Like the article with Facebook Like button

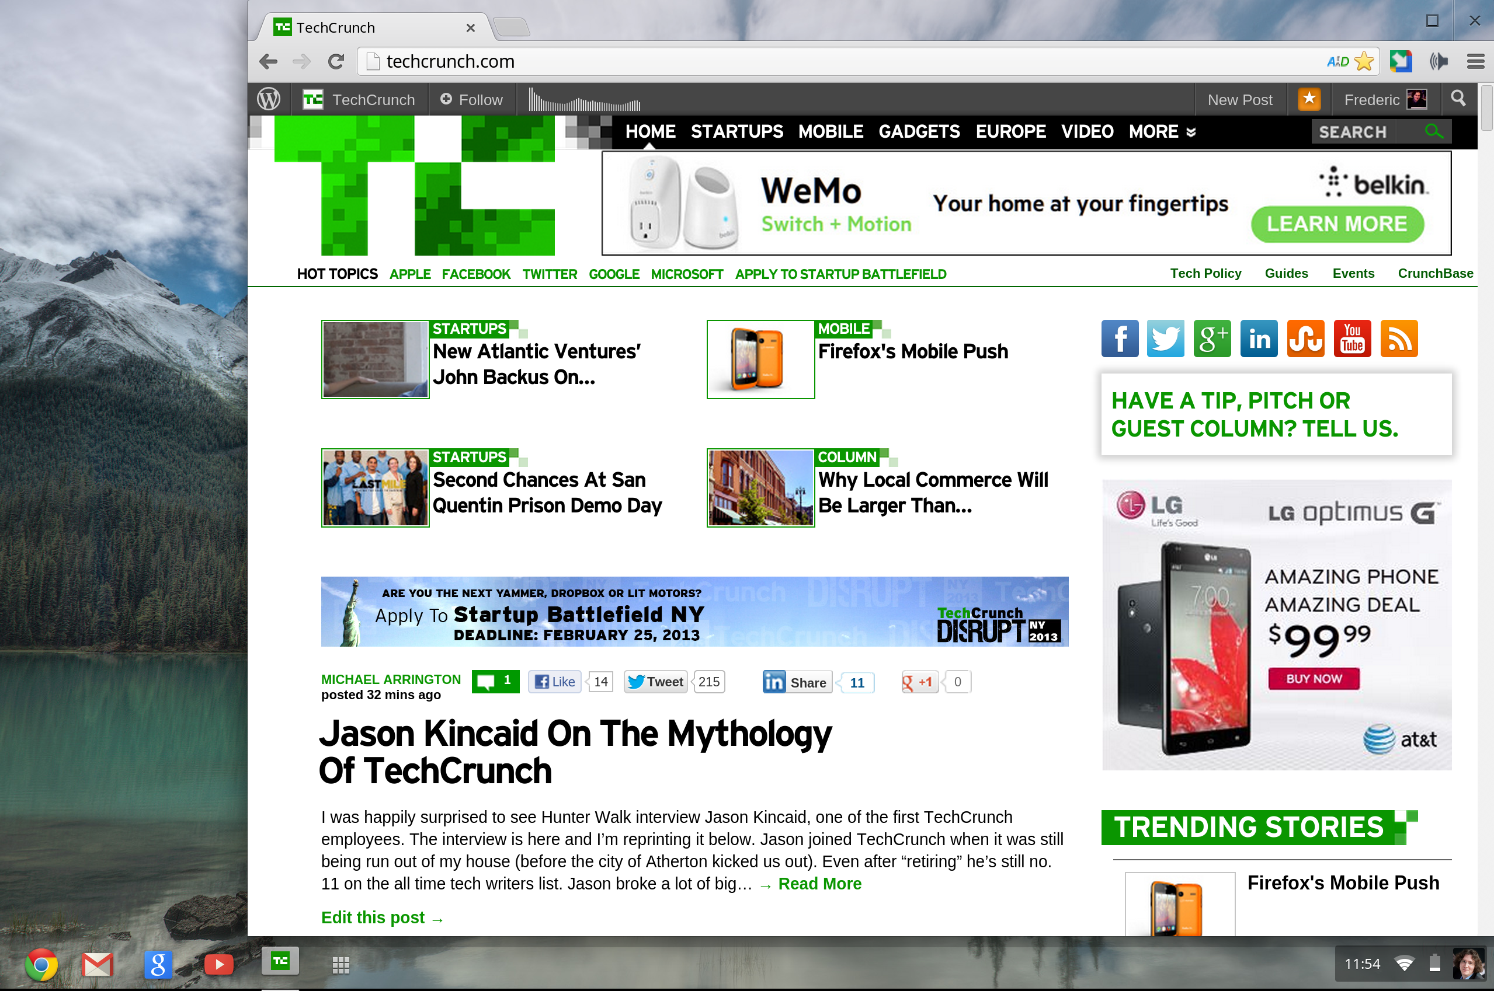[x=555, y=682]
